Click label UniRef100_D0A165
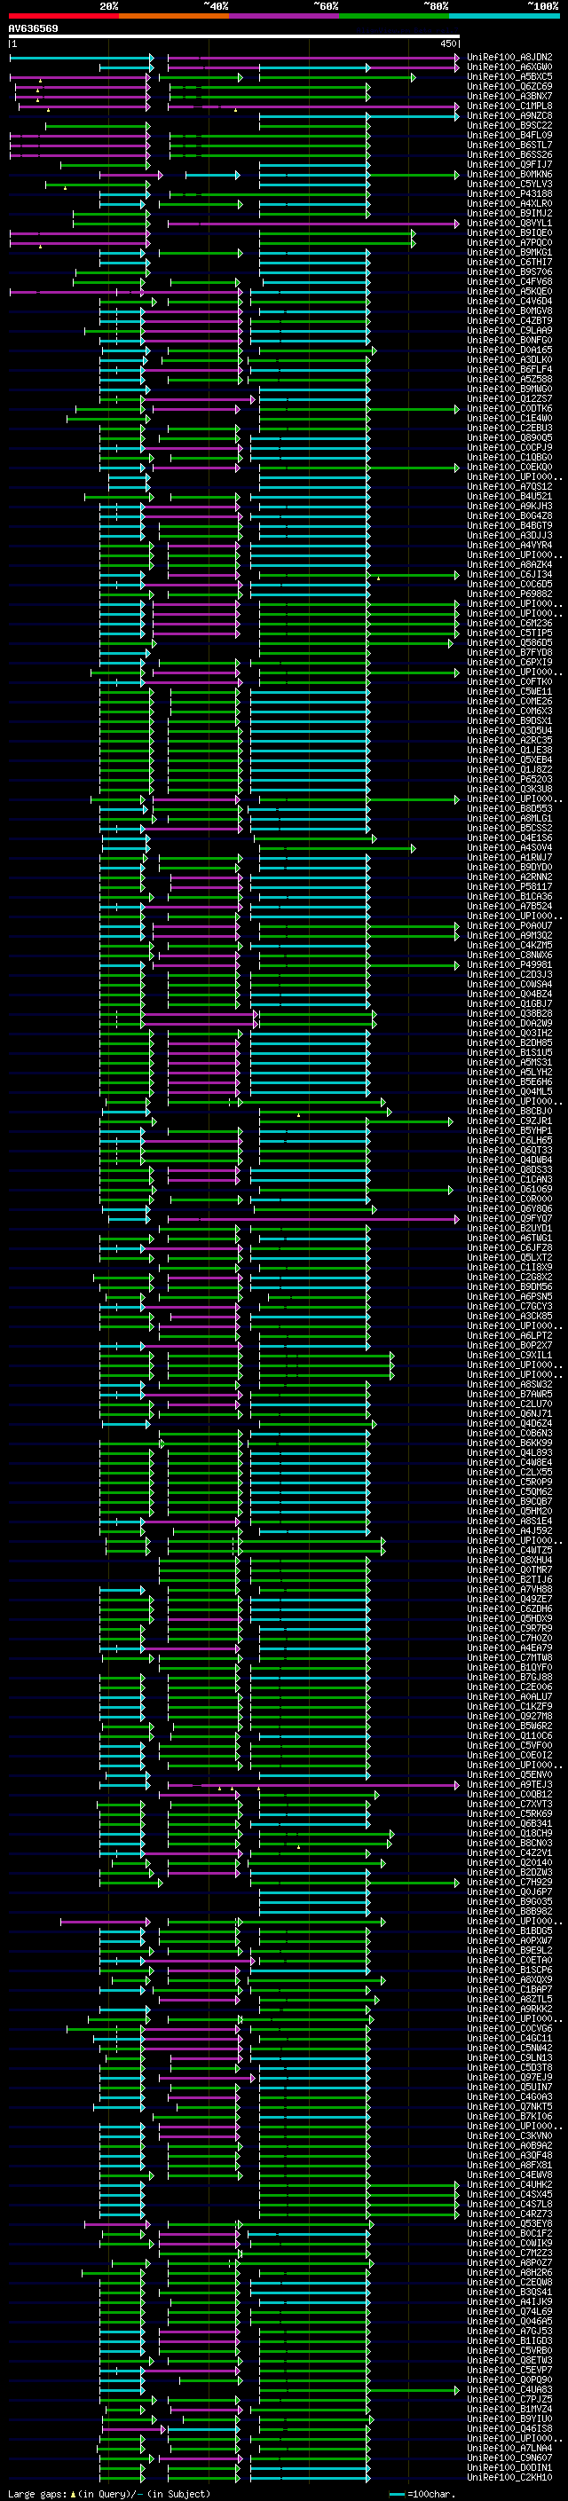Viewport: 568px width, 2501px height. [x=509, y=350]
